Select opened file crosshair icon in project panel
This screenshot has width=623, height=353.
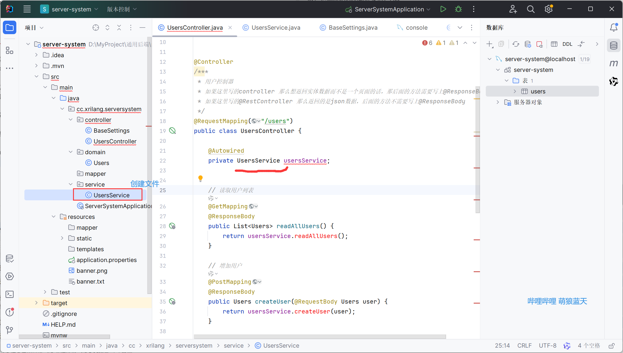[x=96, y=28]
